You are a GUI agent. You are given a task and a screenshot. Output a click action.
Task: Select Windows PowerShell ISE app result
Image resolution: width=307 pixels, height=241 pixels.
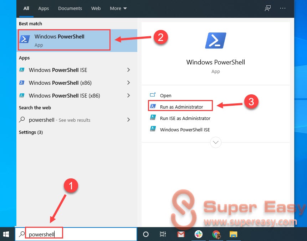77,70
